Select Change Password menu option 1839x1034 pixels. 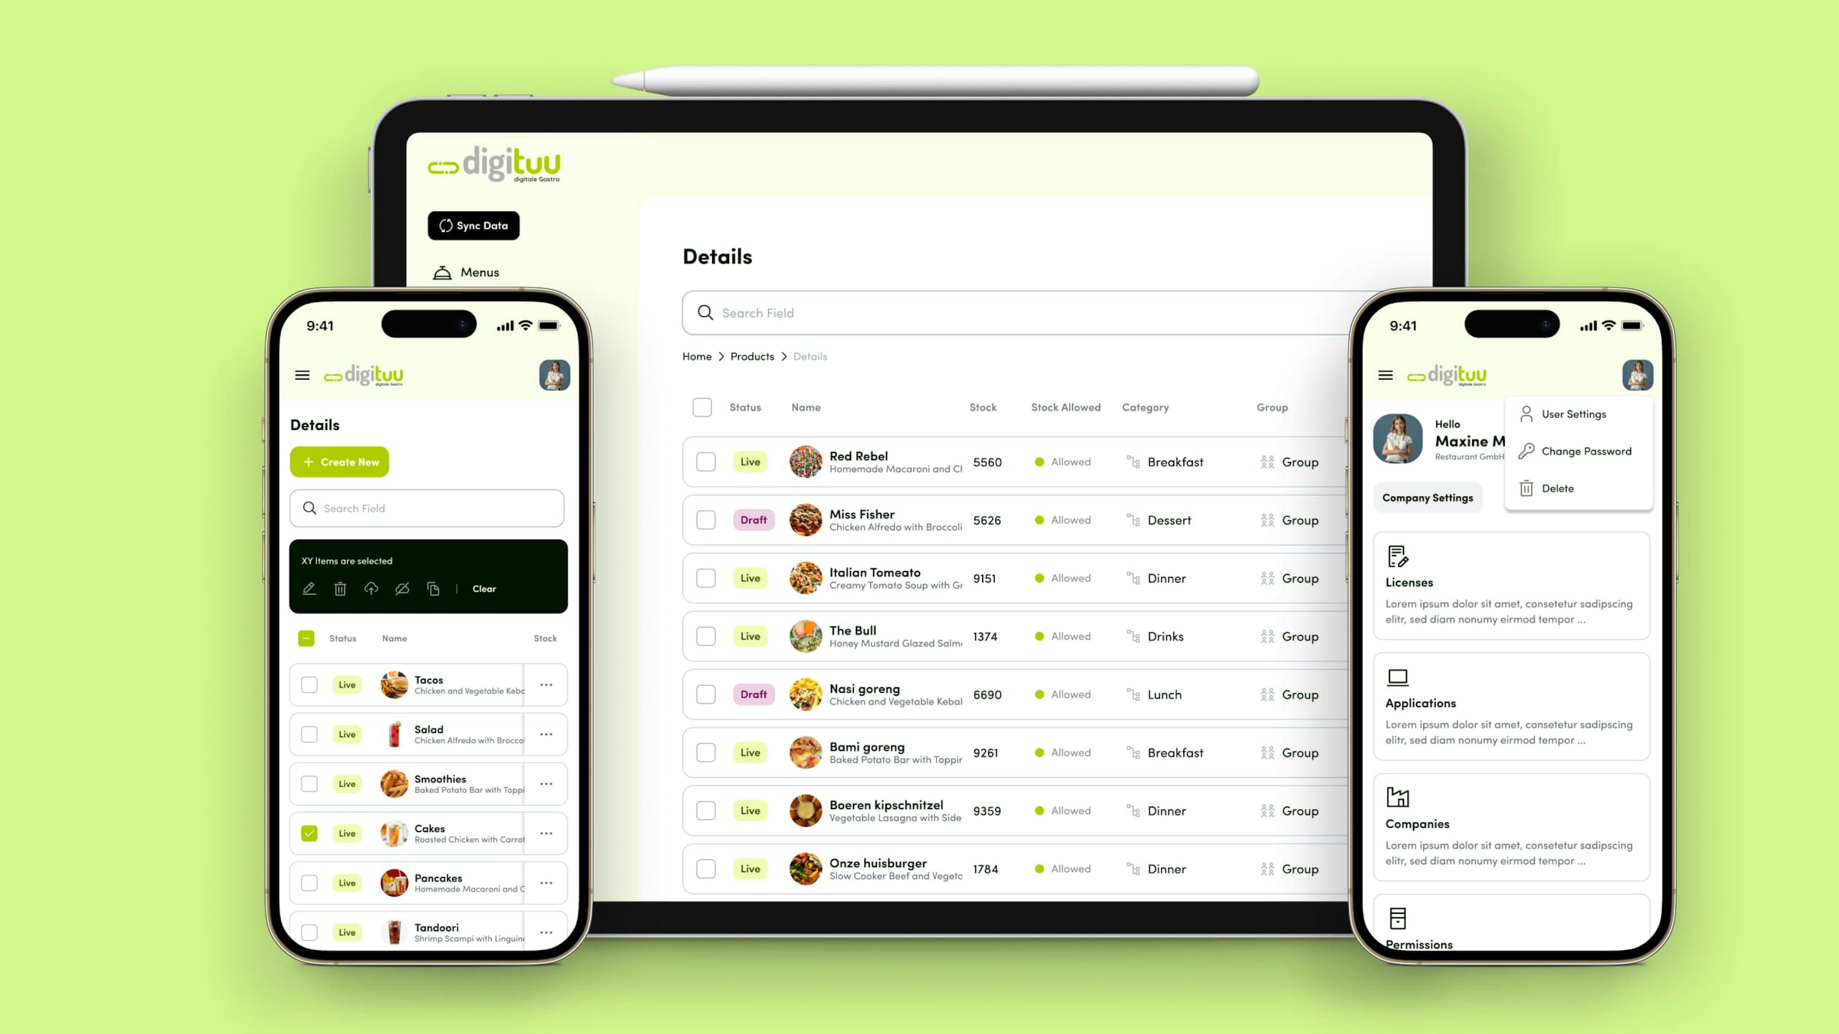click(x=1584, y=451)
